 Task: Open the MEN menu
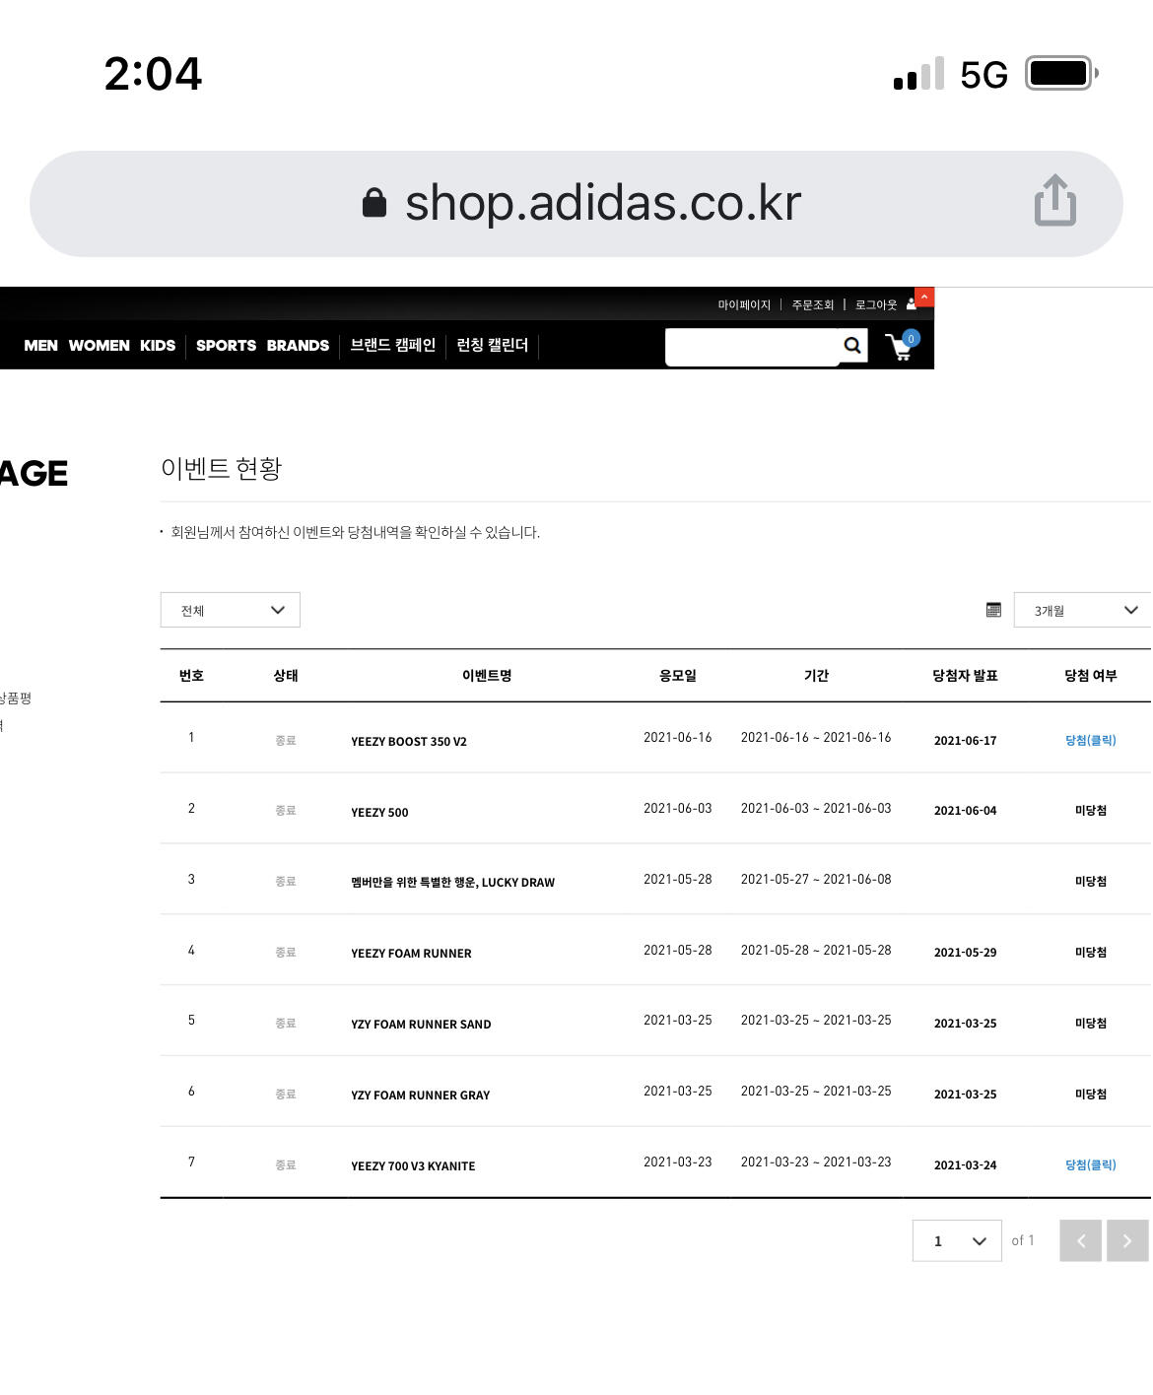pos(40,346)
